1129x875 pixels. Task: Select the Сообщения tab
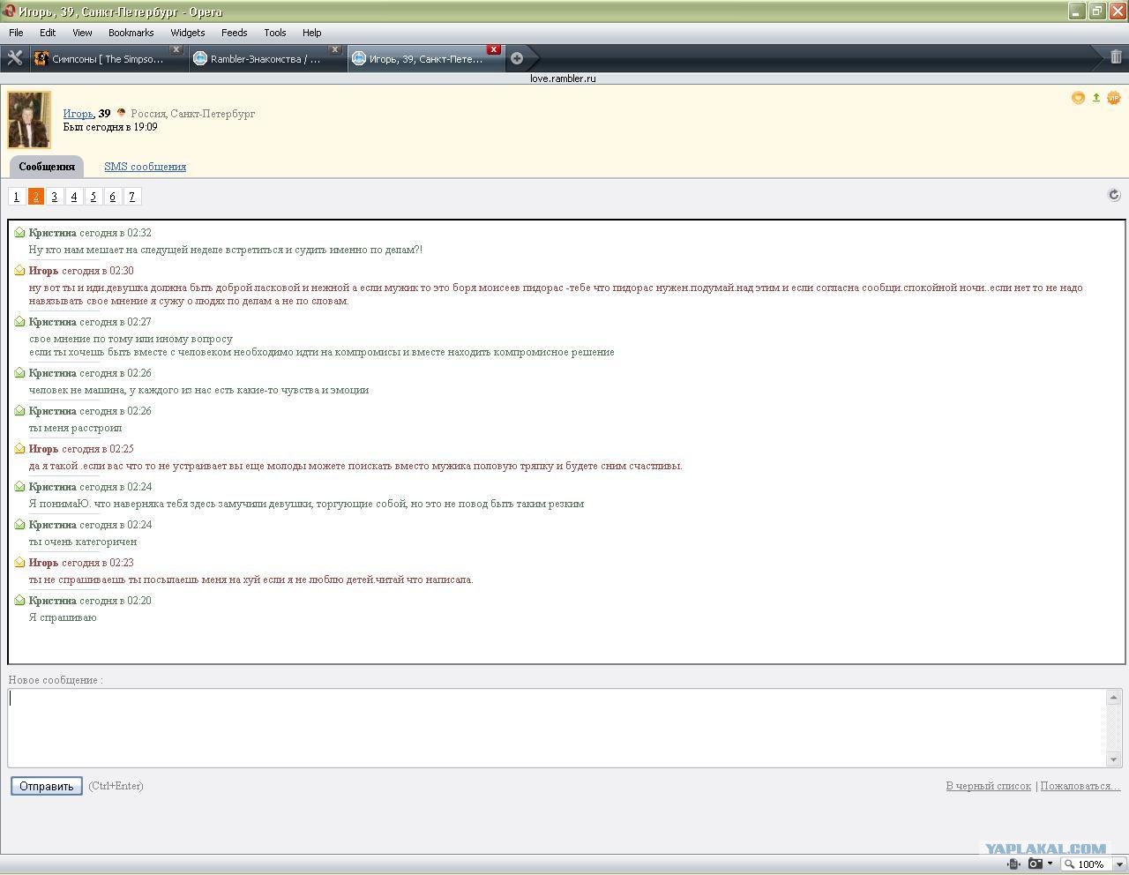pyautogui.click(x=47, y=167)
